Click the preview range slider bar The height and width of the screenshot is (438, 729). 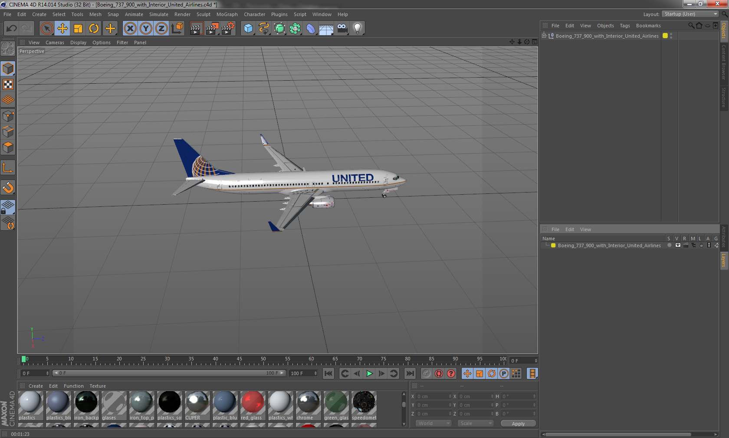[x=169, y=373]
